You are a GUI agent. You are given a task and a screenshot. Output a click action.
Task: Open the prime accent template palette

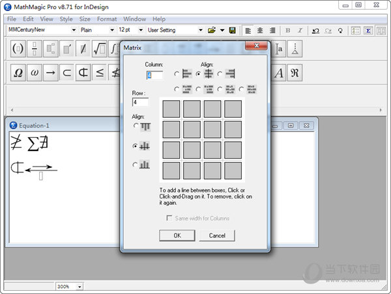[67, 49]
